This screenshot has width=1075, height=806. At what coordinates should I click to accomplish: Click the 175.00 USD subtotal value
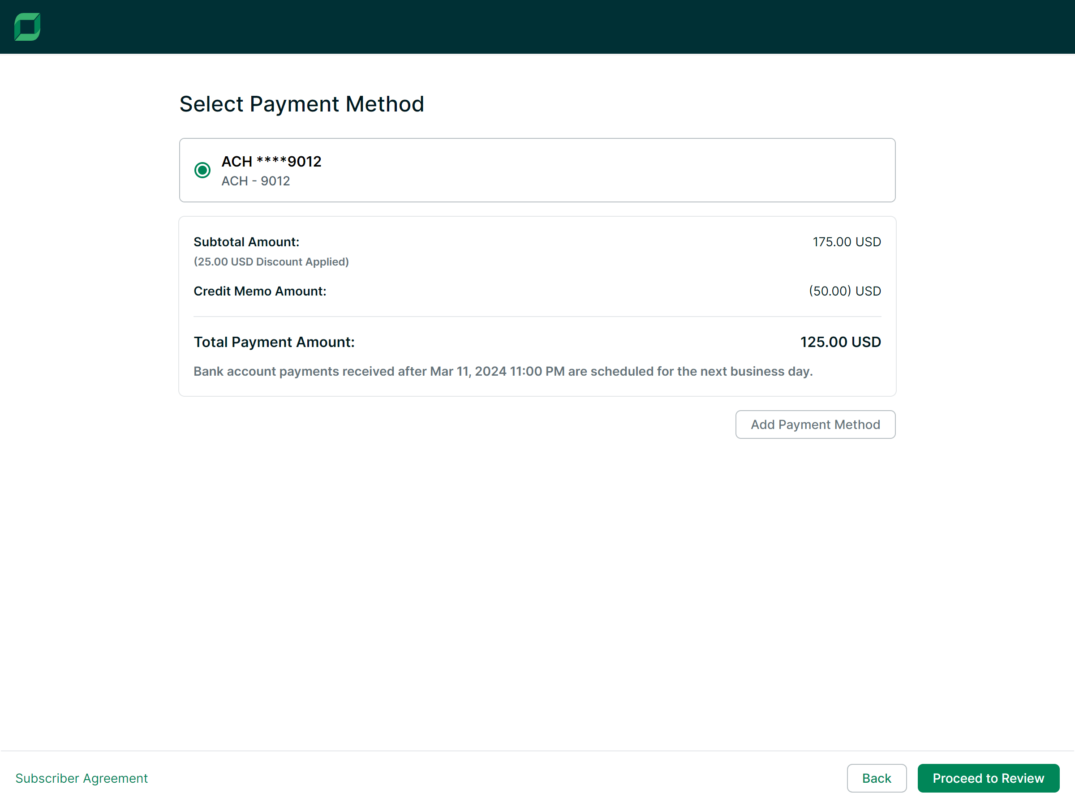847,242
